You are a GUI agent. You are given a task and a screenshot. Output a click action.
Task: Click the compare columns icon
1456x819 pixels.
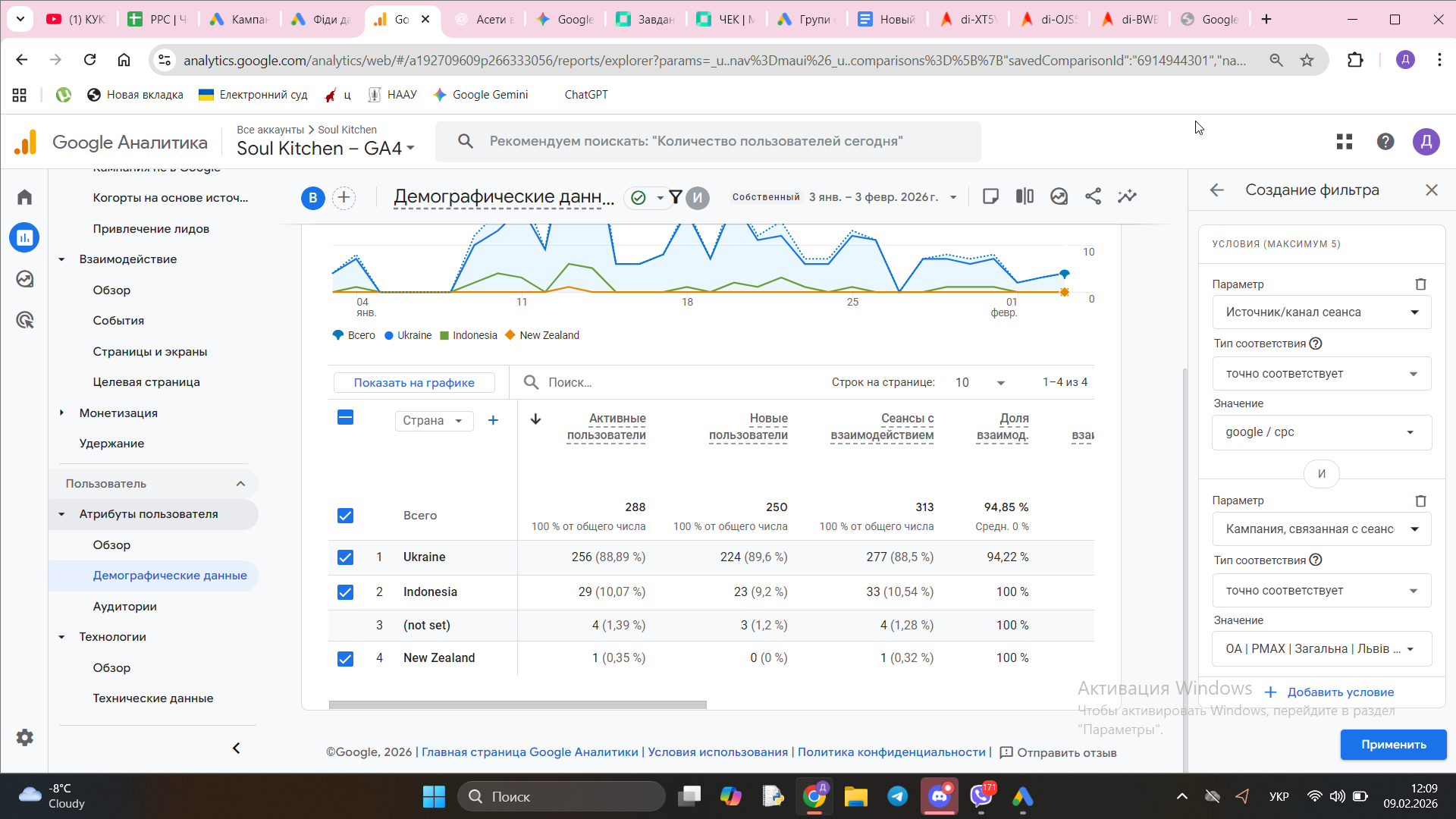coord(1025,196)
